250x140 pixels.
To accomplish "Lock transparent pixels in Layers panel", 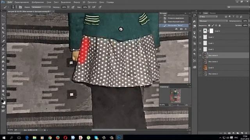I will (x=209, y=25).
